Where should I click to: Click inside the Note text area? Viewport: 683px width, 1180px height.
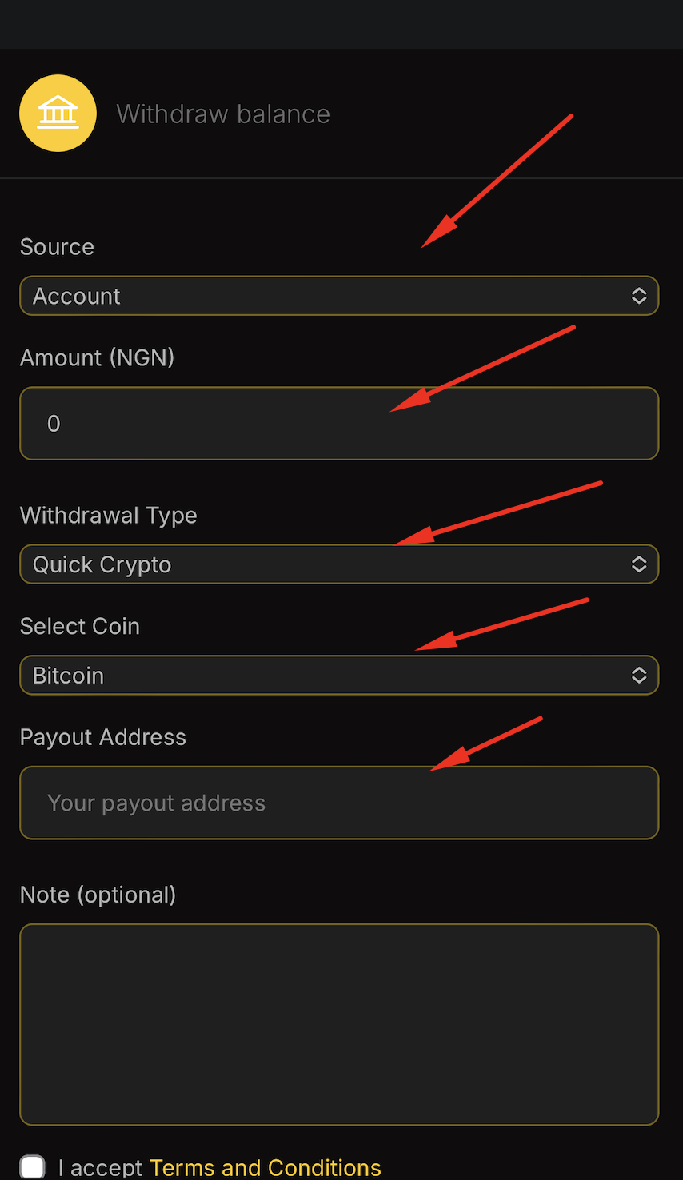339,1024
